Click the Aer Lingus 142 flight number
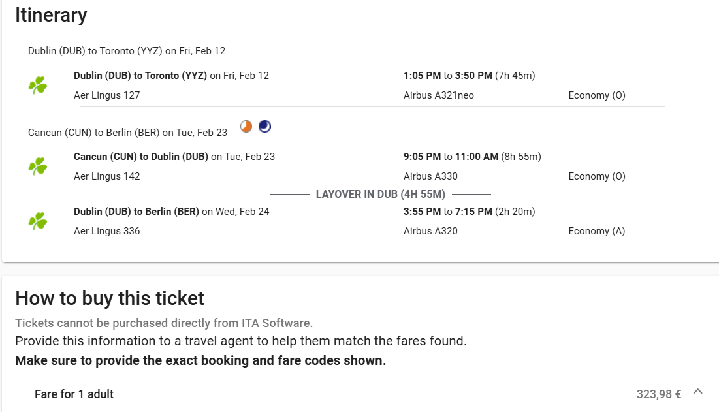Viewport: 719px width, 412px height. [107, 176]
